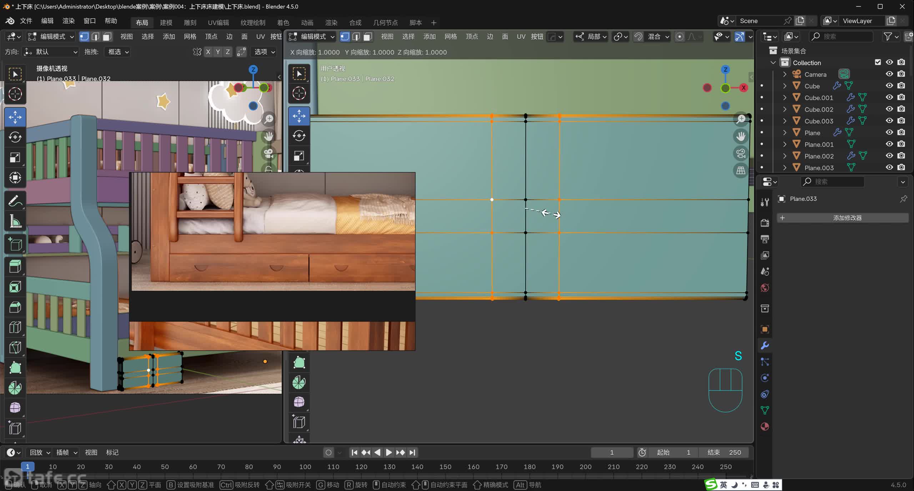The width and height of the screenshot is (914, 491).
Task: Uncheck the Collection exclude checkbox
Action: (x=878, y=62)
